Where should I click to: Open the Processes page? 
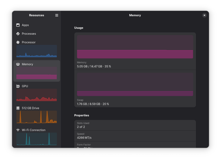pos(29,34)
